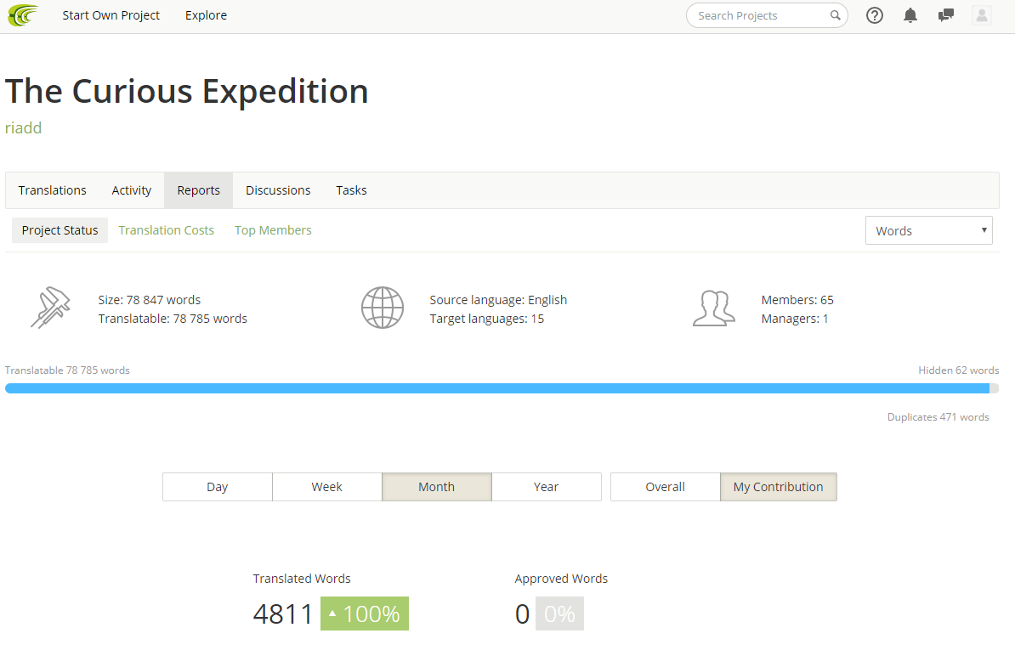
Task: Open the riadd owner profile link
Action: click(x=23, y=127)
